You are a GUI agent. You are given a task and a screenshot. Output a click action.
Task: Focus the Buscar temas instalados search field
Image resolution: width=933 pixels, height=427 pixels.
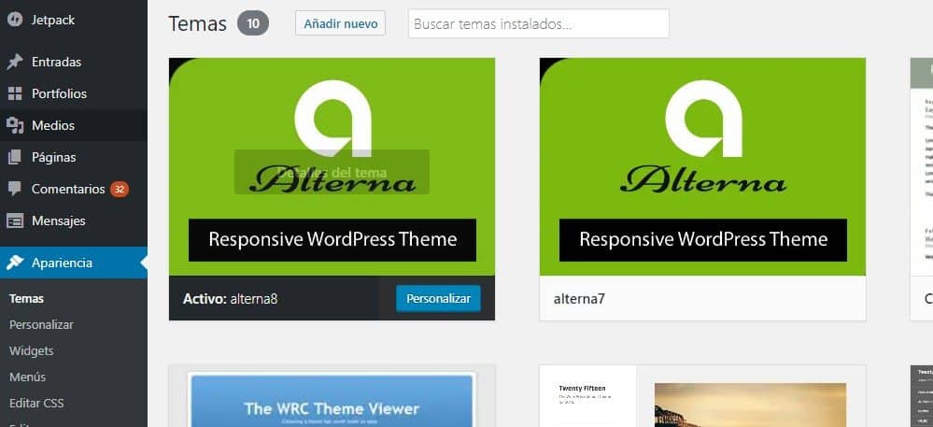539,23
